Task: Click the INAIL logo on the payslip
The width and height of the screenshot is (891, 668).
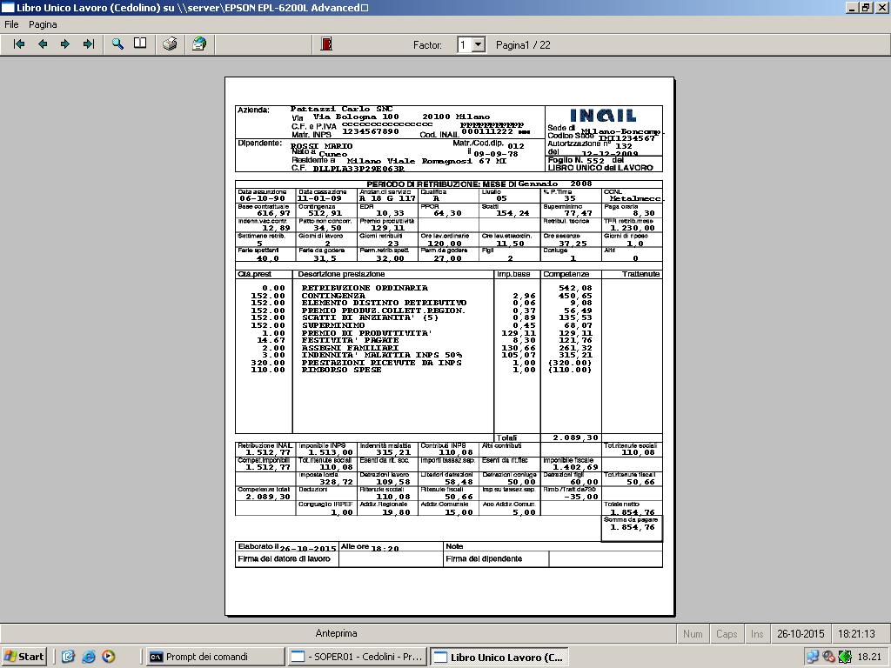Action: [x=602, y=116]
